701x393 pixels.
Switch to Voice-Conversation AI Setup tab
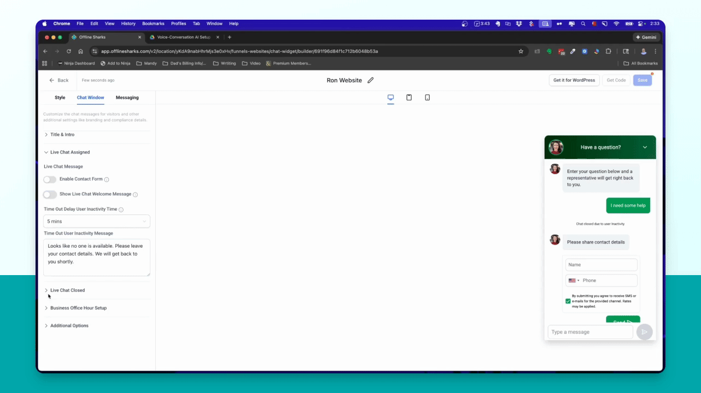coord(183,37)
